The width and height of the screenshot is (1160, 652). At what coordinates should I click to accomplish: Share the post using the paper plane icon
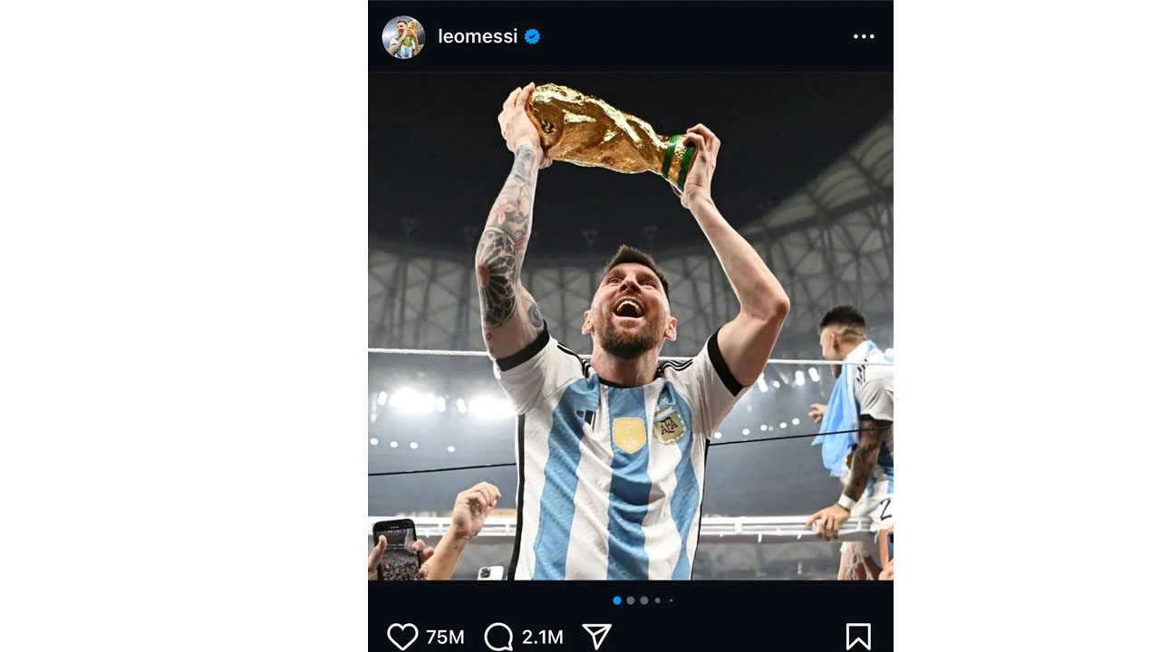[596, 637]
